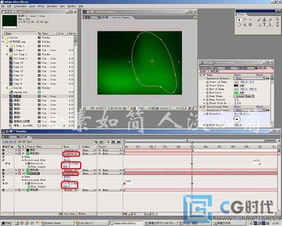This screenshot has width=282, height=226.
Task: Toggle layer 10 Direction keyframe checkbox
Action: tap(7, 183)
